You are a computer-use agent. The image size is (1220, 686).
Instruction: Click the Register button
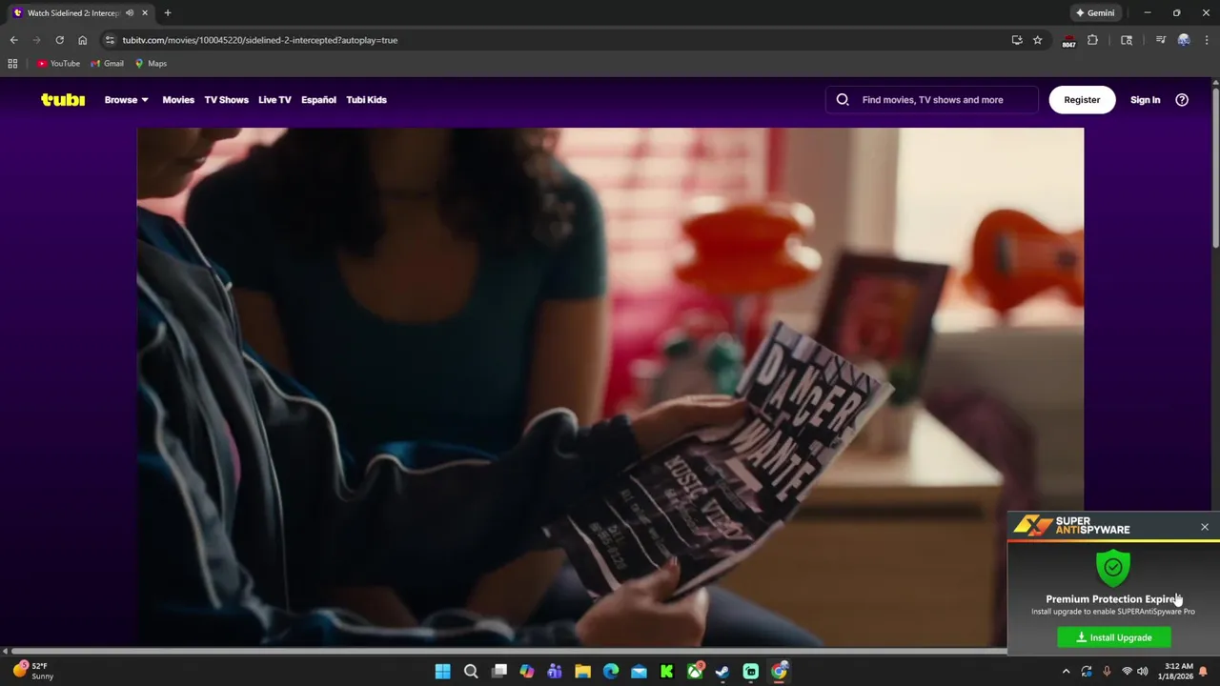coord(1082,99)
